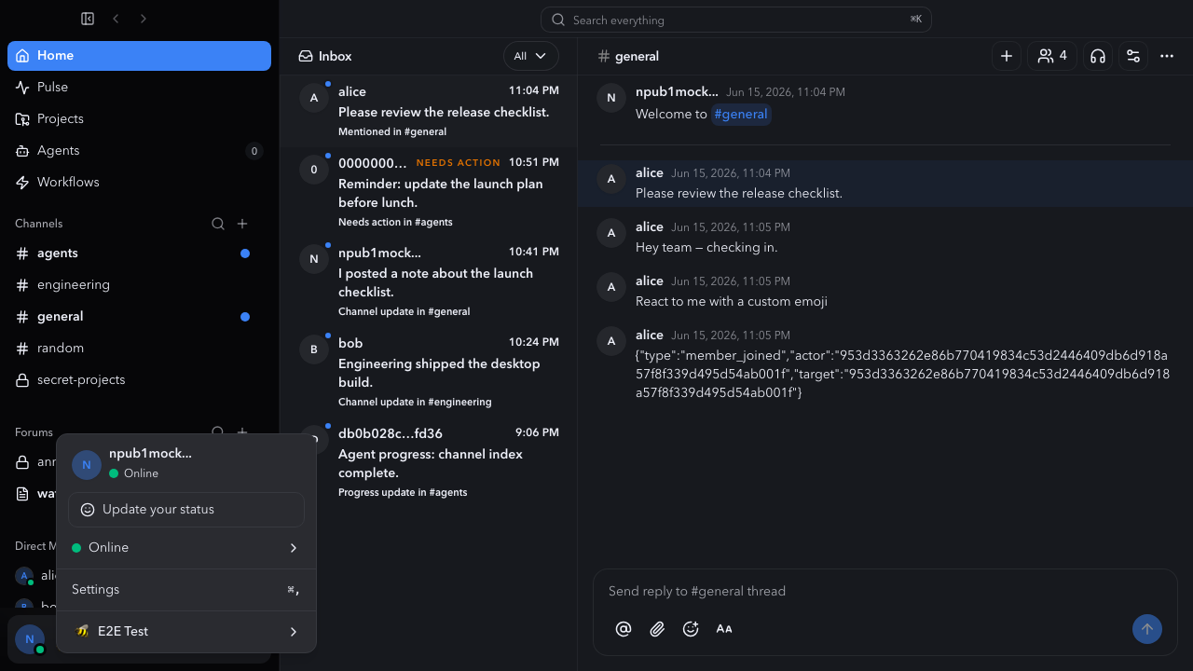Image resolution: width=1193 pixels, height=671 pixels.
Task: Click the NEEDS ACTION badge
Action: 459,163
